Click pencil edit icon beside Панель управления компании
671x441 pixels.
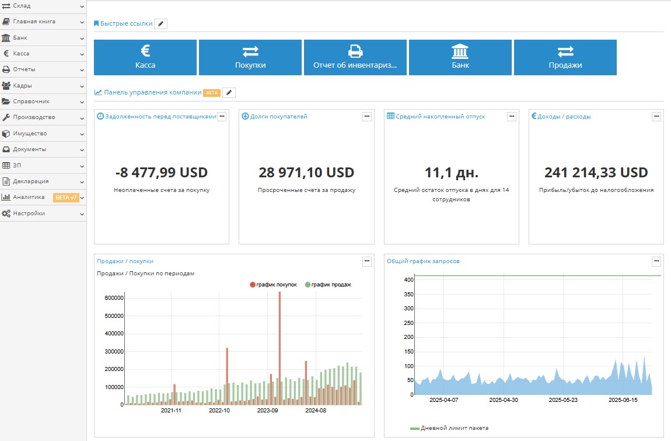click(x=229, y=93)
